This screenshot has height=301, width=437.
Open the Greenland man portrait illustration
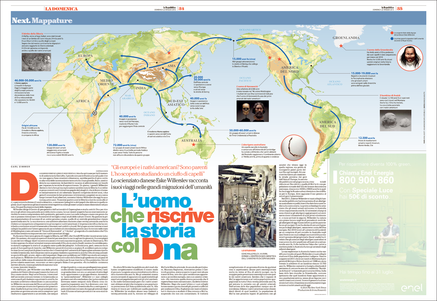pos(410,58)
